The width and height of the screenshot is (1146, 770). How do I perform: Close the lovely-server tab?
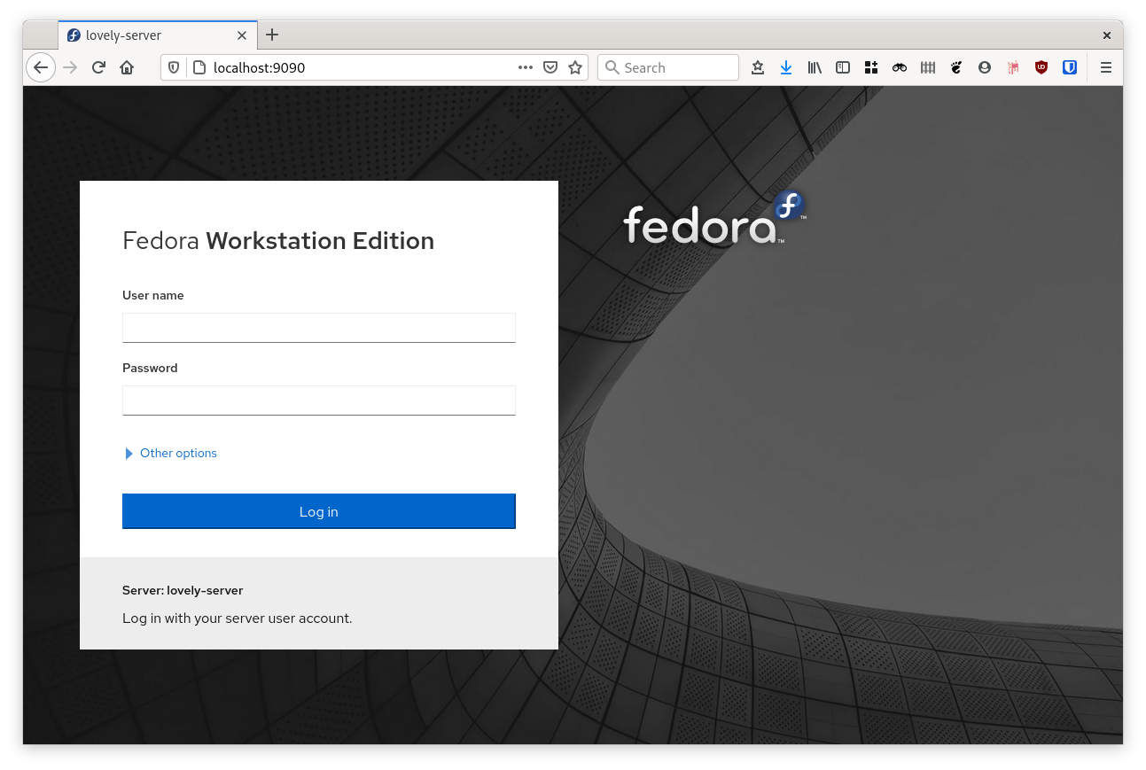(x=243, y=35)
